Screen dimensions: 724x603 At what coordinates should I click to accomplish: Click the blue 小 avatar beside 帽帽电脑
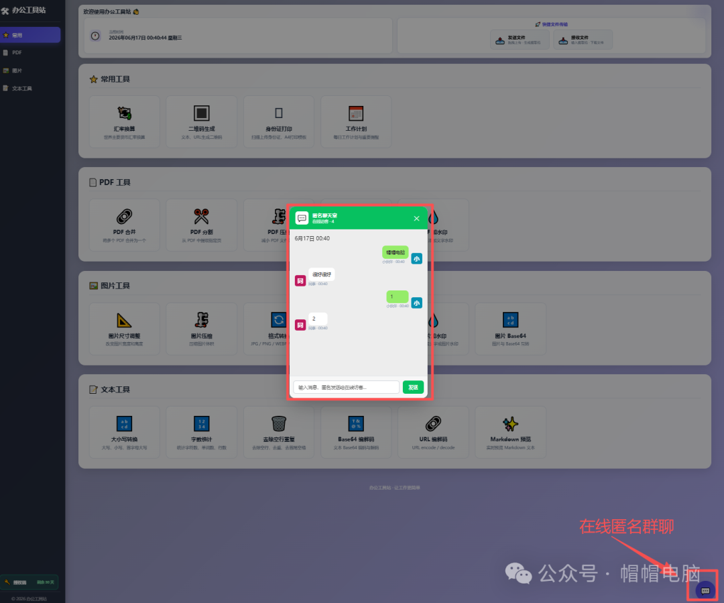pos(416,259)
